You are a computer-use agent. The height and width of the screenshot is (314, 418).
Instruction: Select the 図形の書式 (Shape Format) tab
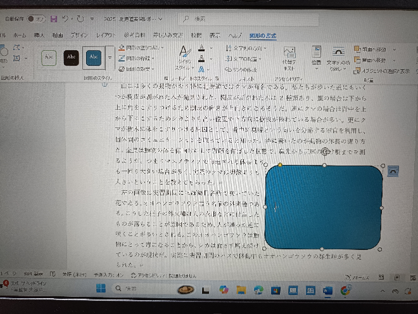[x=263, y=36]
